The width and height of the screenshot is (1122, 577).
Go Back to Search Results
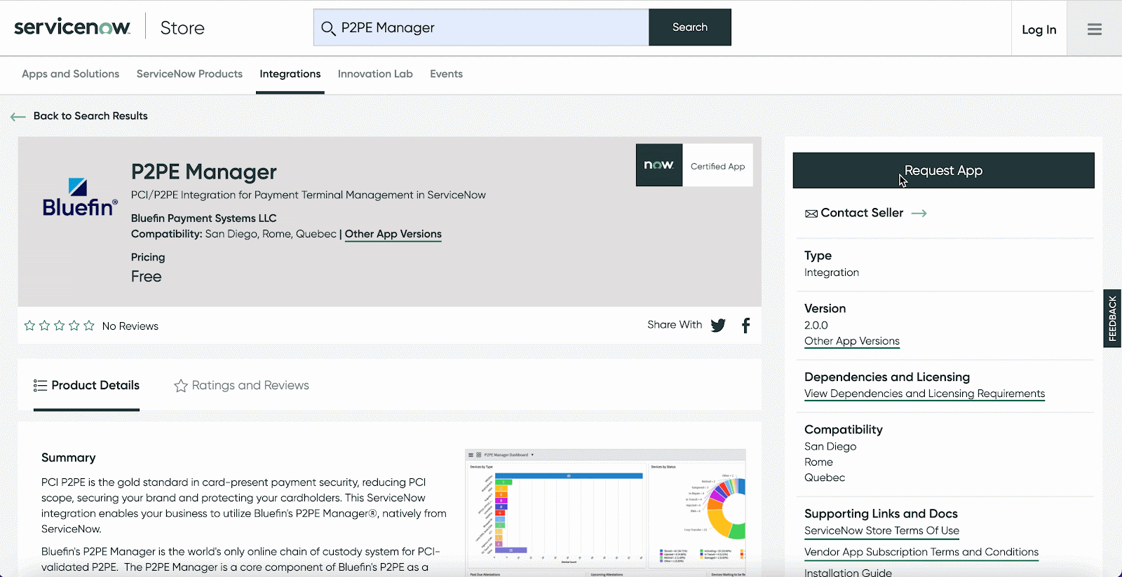(90, 116)
